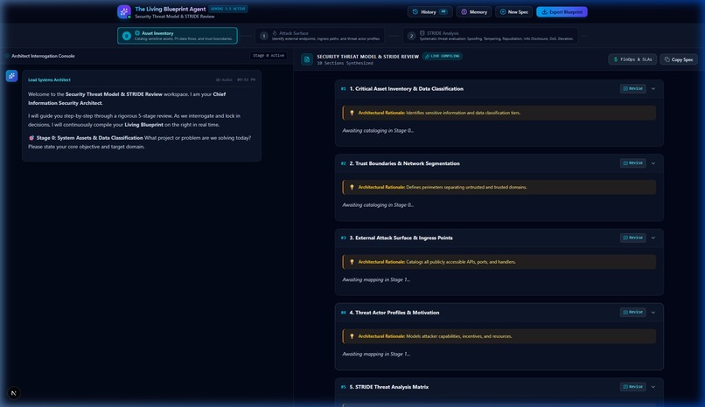
Task: Click heading '4. Threat Actor Profiles & Motivation'
Action: coord(394,313)
